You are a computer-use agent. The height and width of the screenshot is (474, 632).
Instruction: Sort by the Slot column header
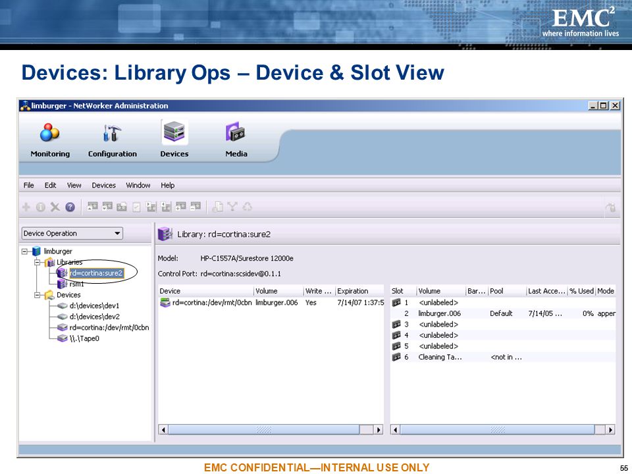click(x=404, y=291)
